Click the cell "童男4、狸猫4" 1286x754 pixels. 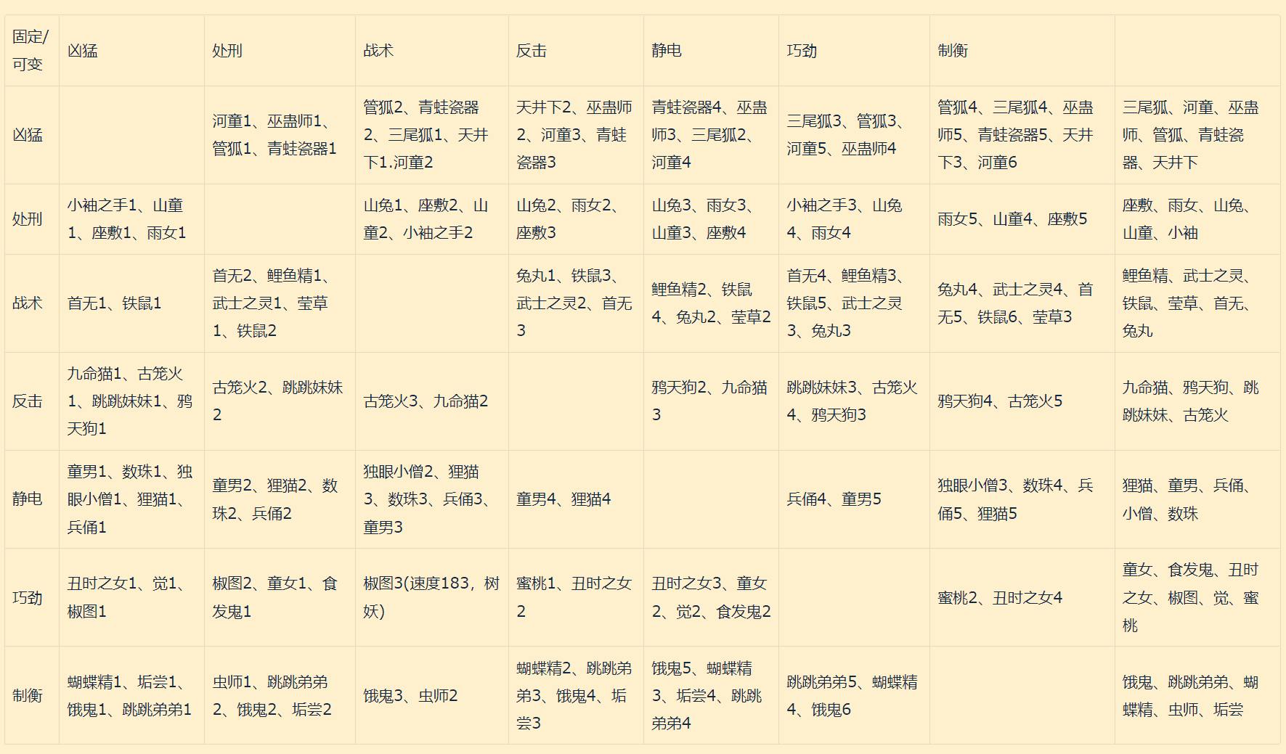pos(576,499)
